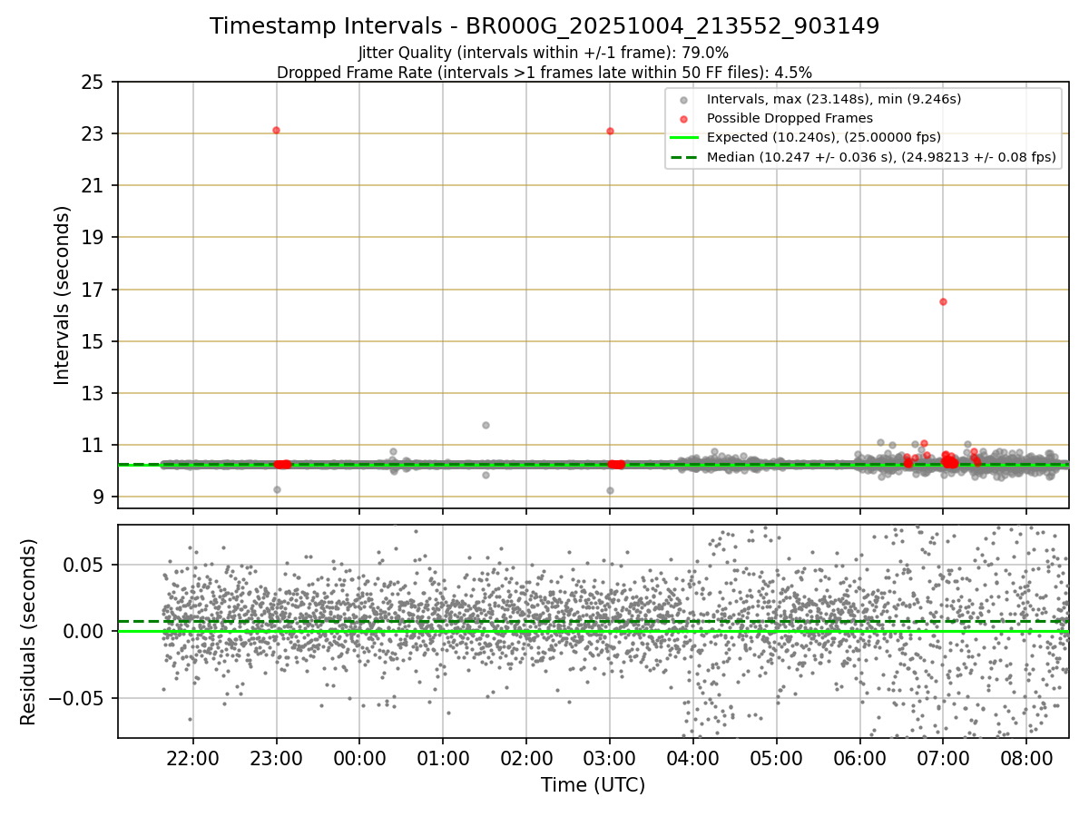This screenshot has width=1089, height=817.
Task: Click the 'Intervals (seconds)' y-axis label
Action: [62, 295]
